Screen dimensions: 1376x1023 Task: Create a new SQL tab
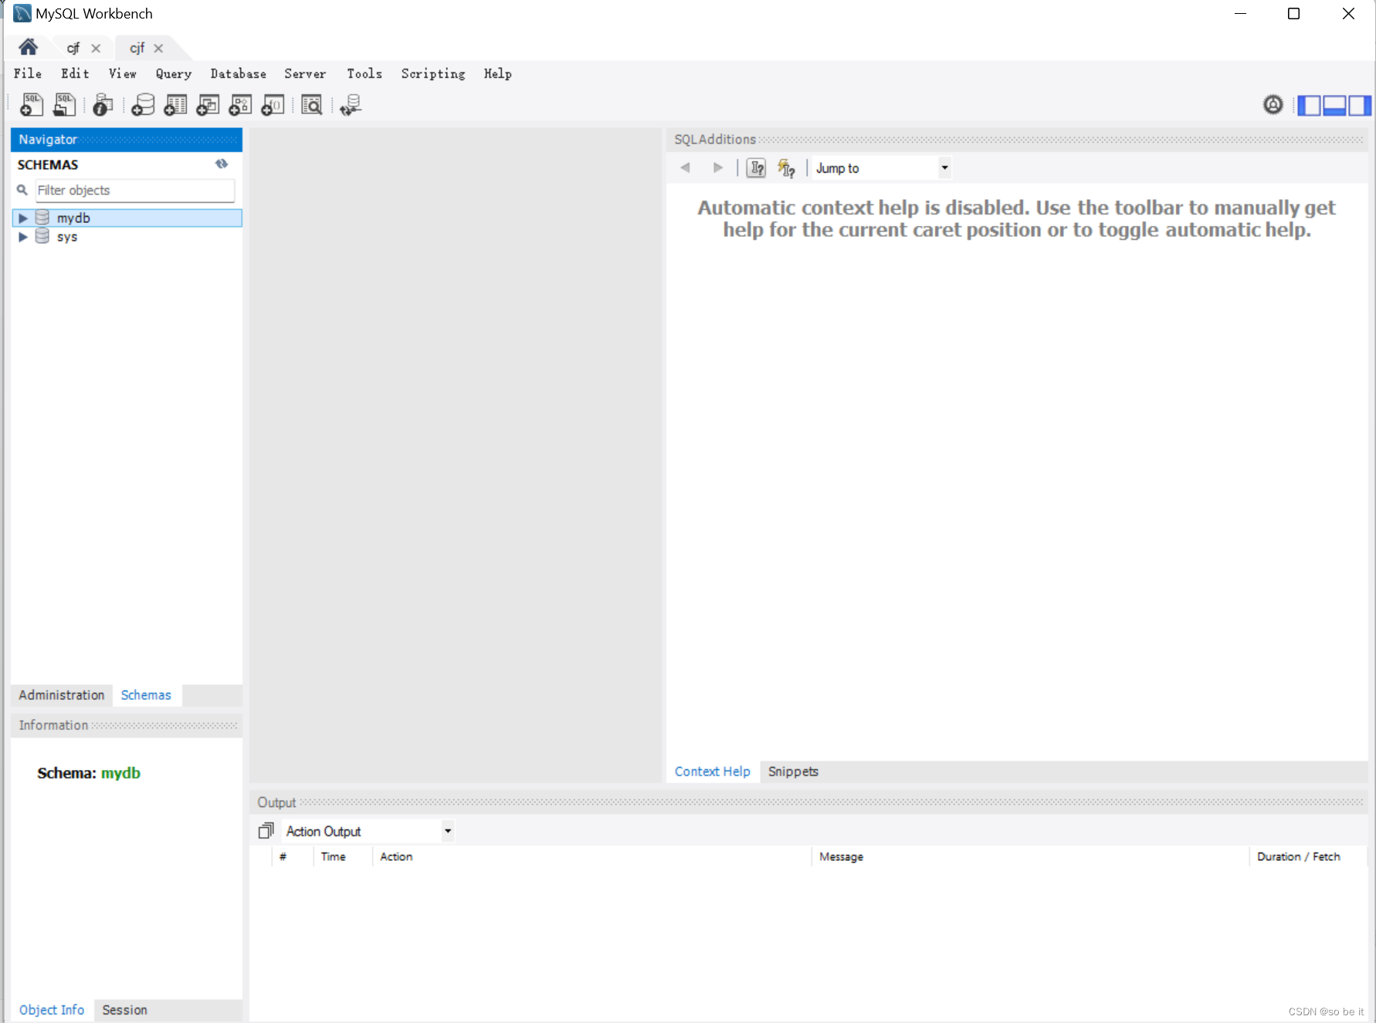click(x=32, y=104)
